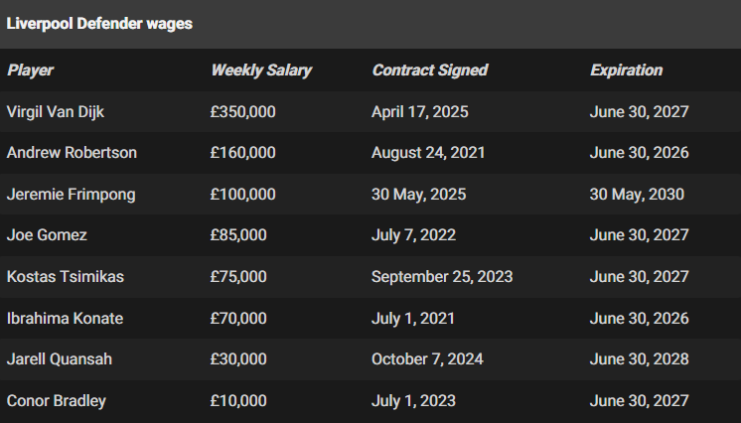Select the Expiration column header
This screenshot has width=741, height=423.
click(626, 70)
